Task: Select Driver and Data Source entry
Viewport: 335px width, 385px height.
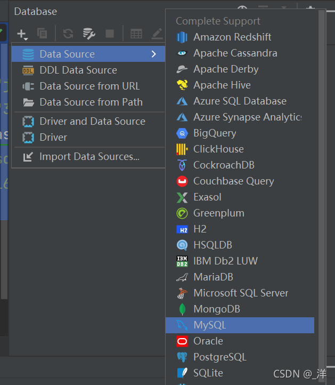Action: click(88, 121)
